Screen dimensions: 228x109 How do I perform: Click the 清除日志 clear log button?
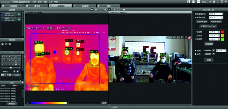(12, 104)
